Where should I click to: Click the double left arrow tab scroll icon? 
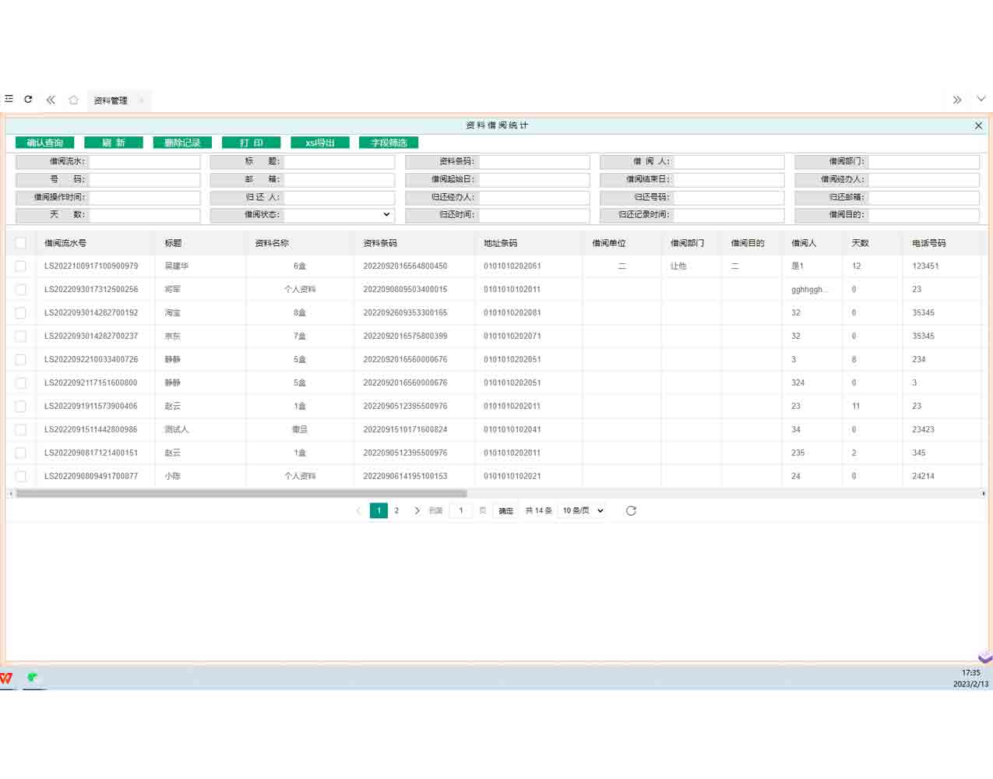point(51,100)
